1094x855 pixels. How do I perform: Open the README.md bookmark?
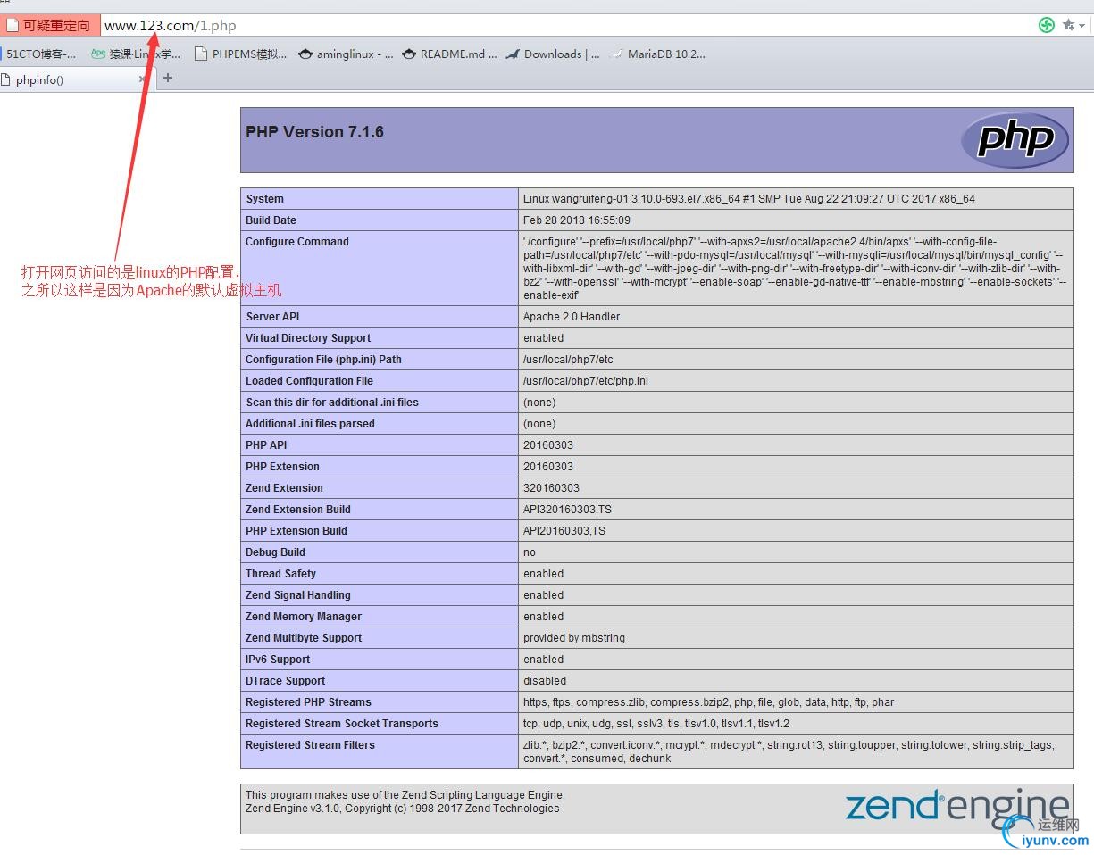pyautogui.click(x=450, y=54)
